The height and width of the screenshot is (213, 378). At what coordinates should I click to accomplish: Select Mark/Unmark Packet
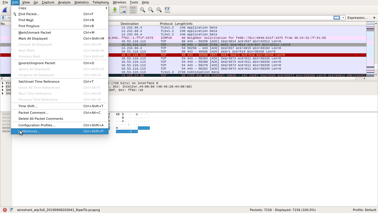60,33
